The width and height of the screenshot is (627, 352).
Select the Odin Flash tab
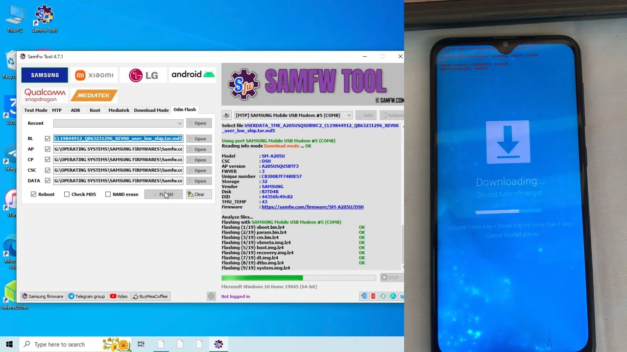185,110
